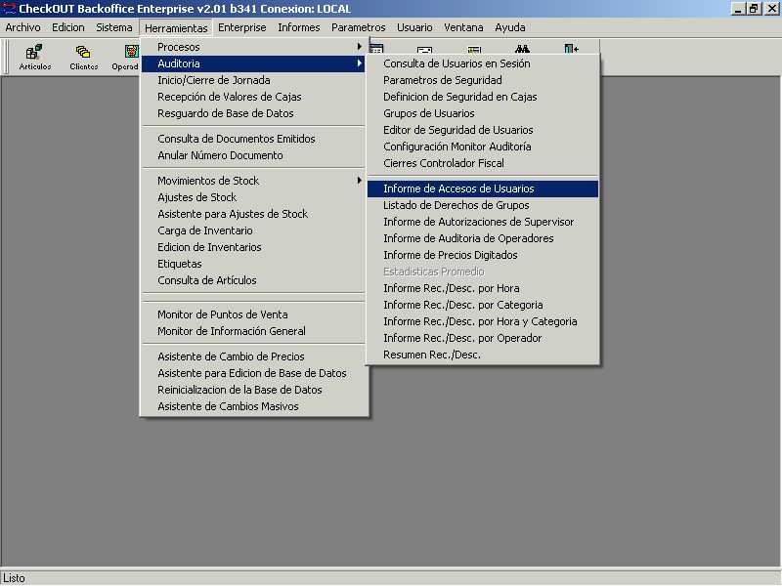The height and width of the screenshot is (586, 782).
Task: Expand the Auditoria submenu arrow
Action: 359,63
